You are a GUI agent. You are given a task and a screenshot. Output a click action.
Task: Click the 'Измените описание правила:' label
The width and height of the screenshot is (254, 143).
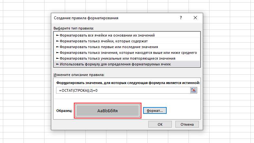click(x=79, y=75)
